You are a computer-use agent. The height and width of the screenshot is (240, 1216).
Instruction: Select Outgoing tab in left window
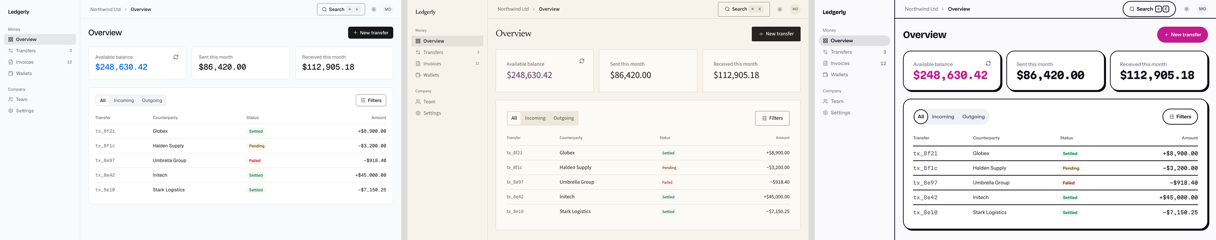click(152, 101)
